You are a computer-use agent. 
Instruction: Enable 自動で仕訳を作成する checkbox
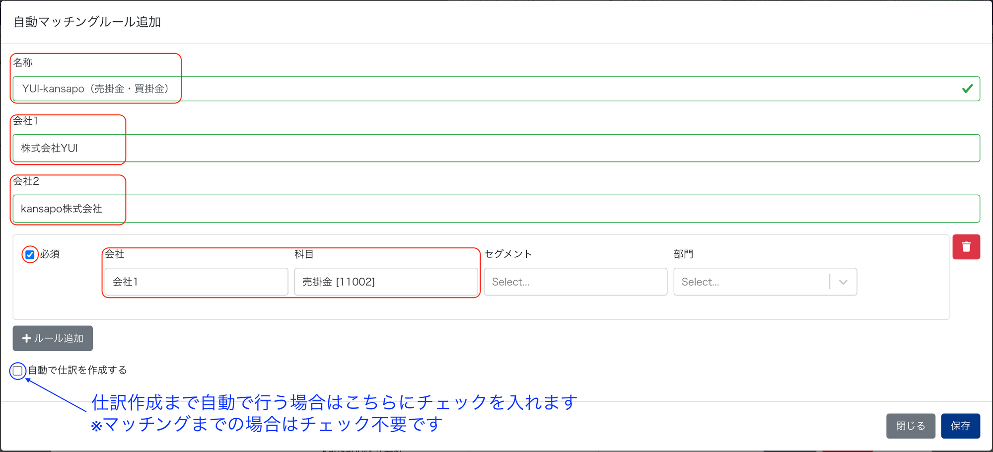(x=18, y=371)
